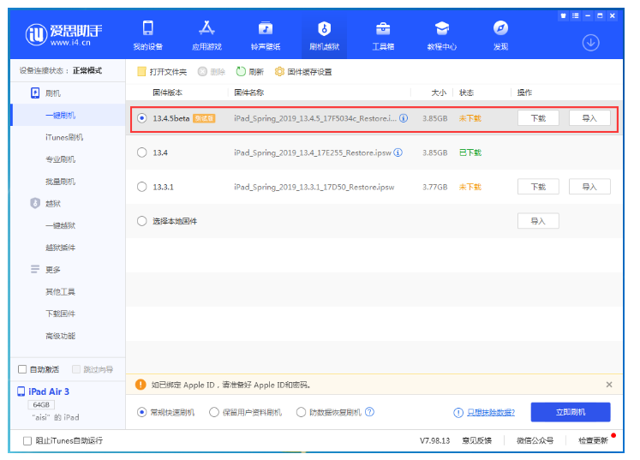This screenshot has height=460, width=640.
Task: Show info for 13.4.5 firmware file
Action: pos(404,118)
